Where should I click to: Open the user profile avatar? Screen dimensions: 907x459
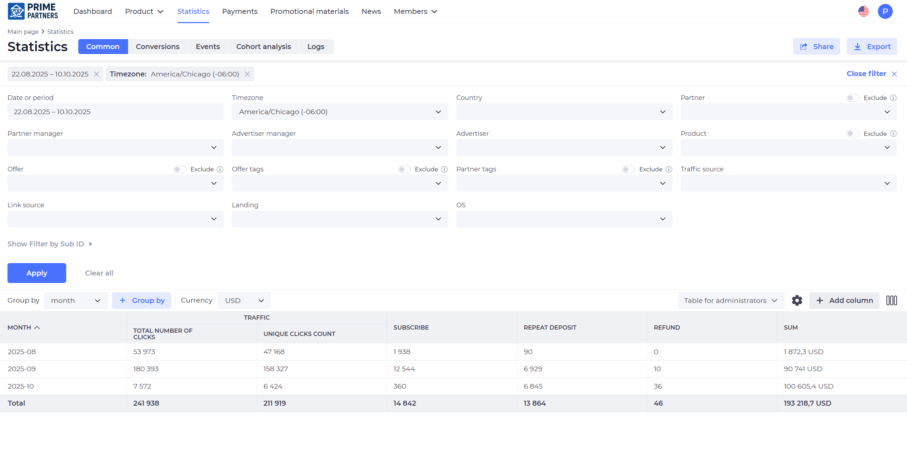tap(885, 11)
